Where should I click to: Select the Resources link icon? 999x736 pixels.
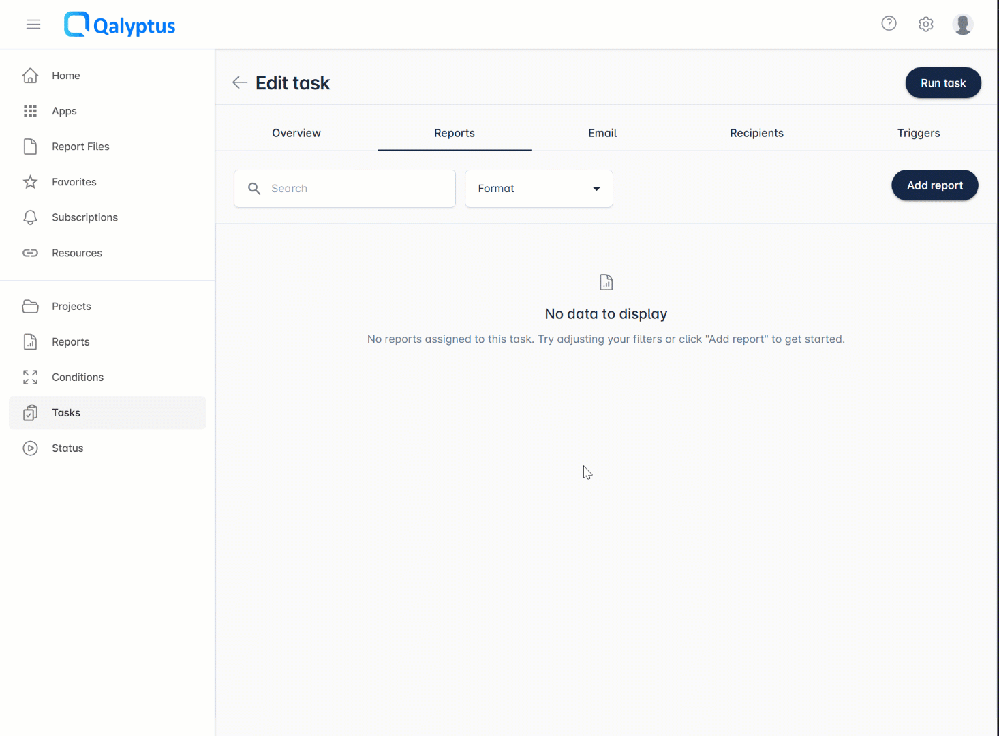[31, 252]
